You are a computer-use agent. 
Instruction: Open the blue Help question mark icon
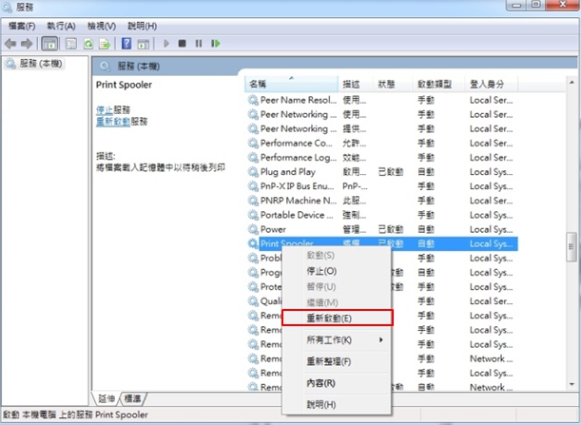pos(126,43)
